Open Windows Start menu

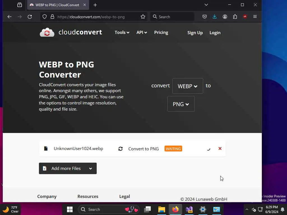(x=70, y=209)
